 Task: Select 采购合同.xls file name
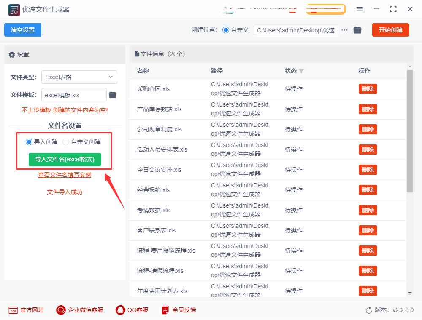[x=153, y=89]
